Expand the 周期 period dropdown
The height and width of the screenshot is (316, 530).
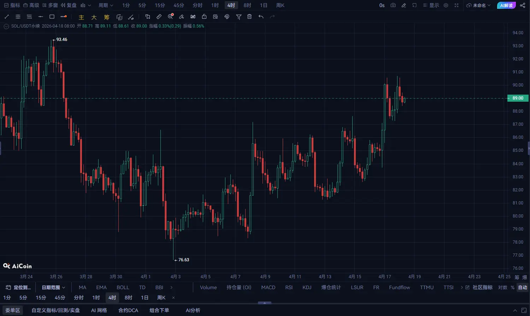pos(106,5)
